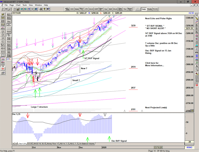
Task: Open the File menu
Action: pos(6,5)
